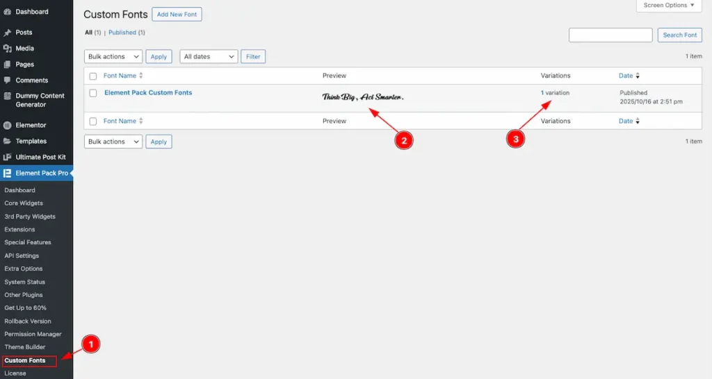This screenshot has width=712, height=379.
Task: Click the Comments bubble icon
Action: 8,81
